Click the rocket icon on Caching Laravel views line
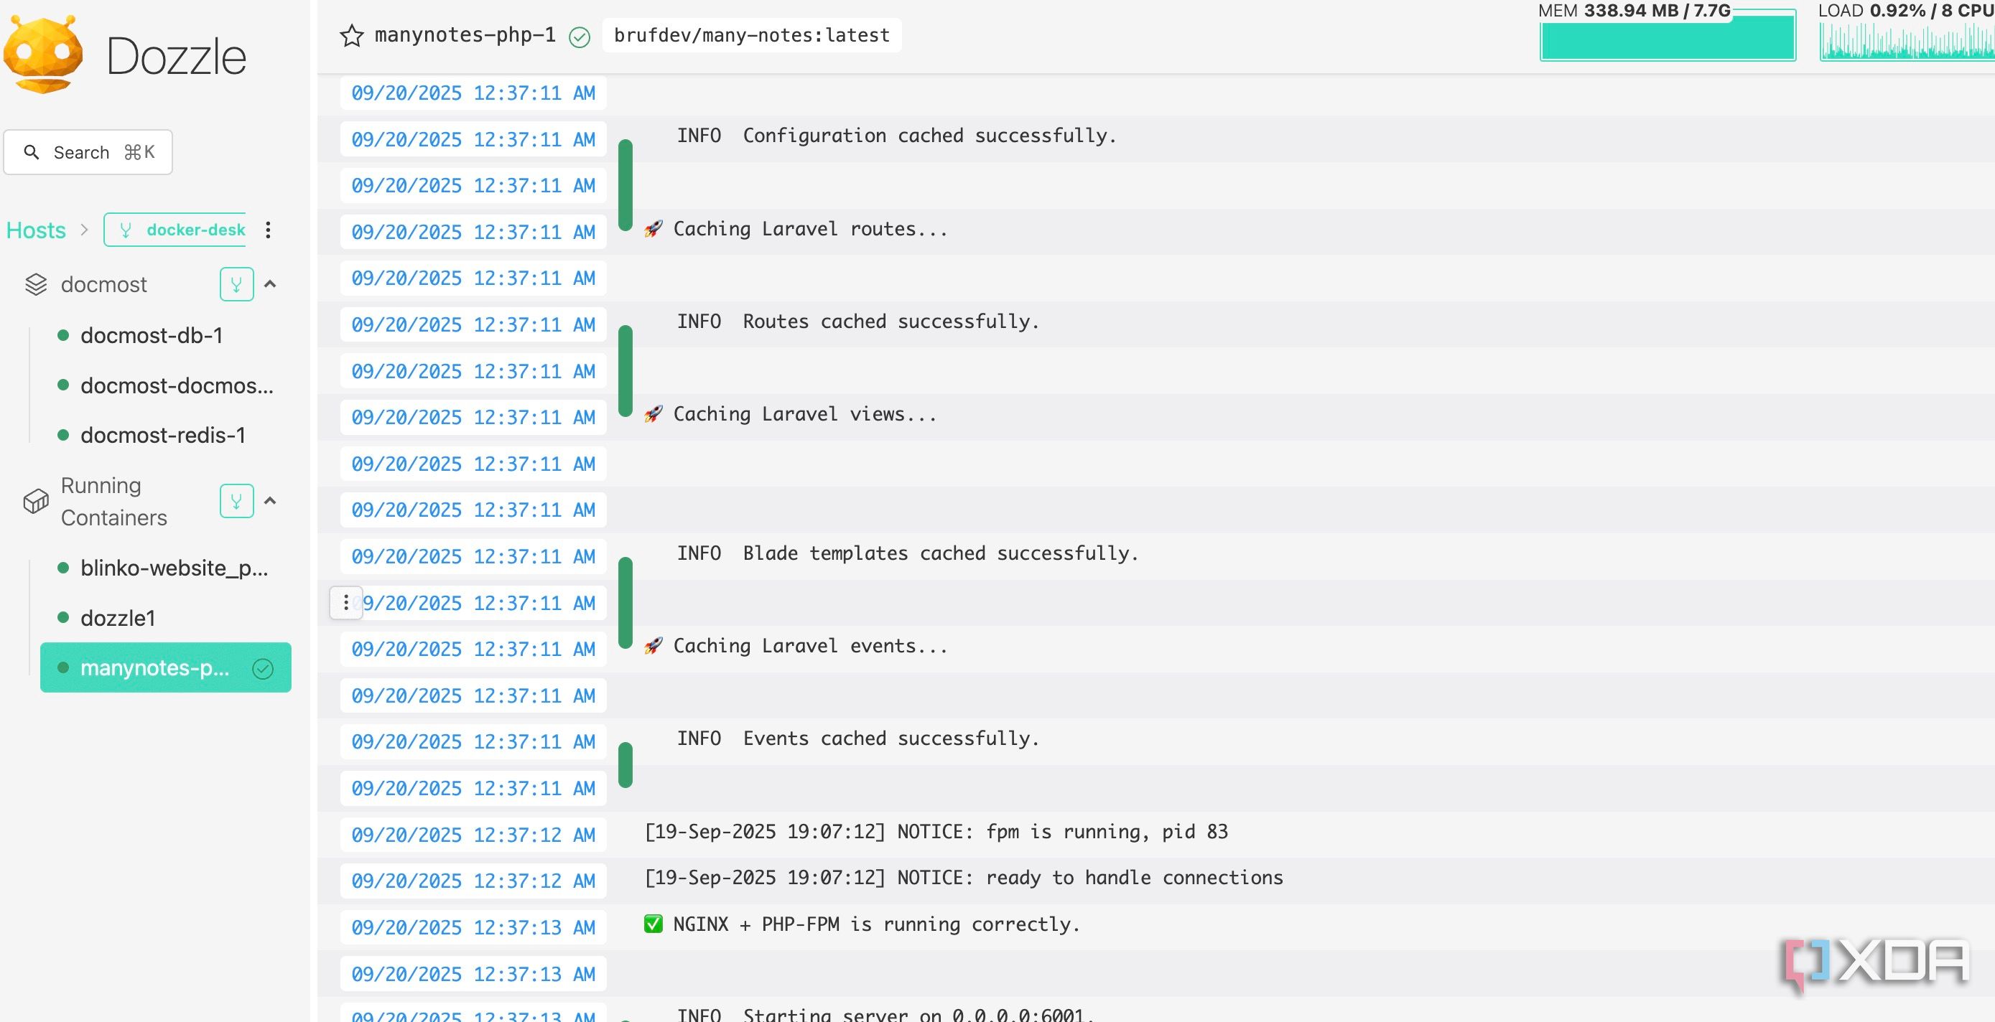The image size is (1995, 1022). pos(654,413)
